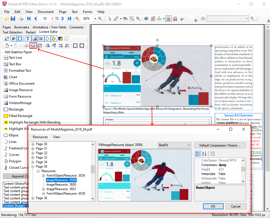This screenshot has height=218, width=270.
Task: Print the document with the printer icon
Action: click(21, 19)
